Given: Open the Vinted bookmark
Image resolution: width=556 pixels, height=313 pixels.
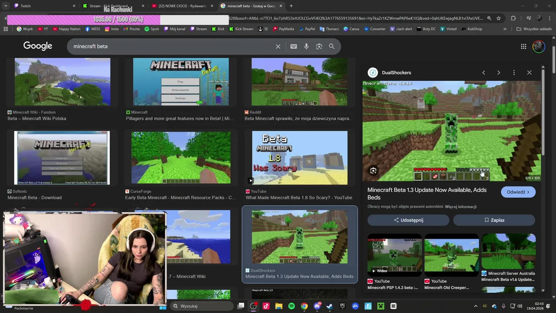Looking at the screenshot, I should tap(448, 29).
